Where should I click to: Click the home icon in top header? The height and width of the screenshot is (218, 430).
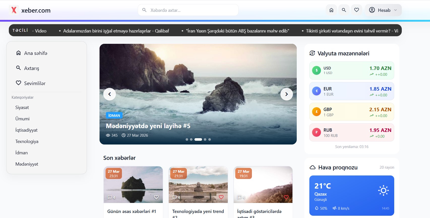tap(331, 10)
